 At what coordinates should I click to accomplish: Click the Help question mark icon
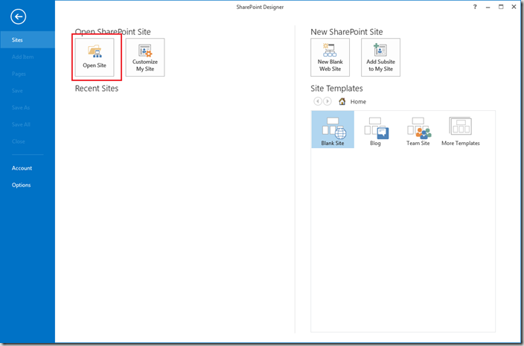tap(475, 7)
